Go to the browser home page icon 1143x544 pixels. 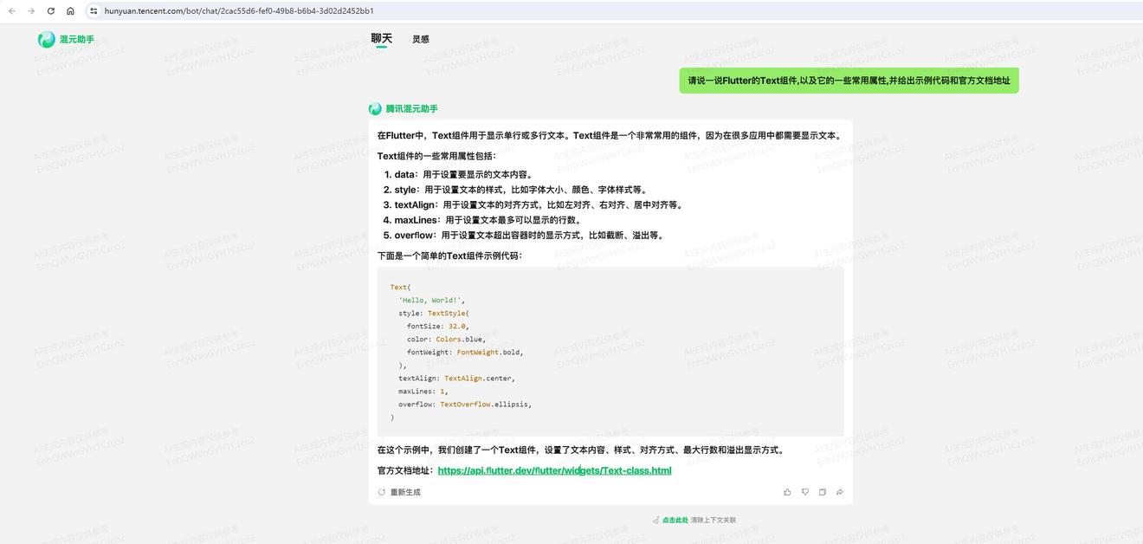pos(70,11)
